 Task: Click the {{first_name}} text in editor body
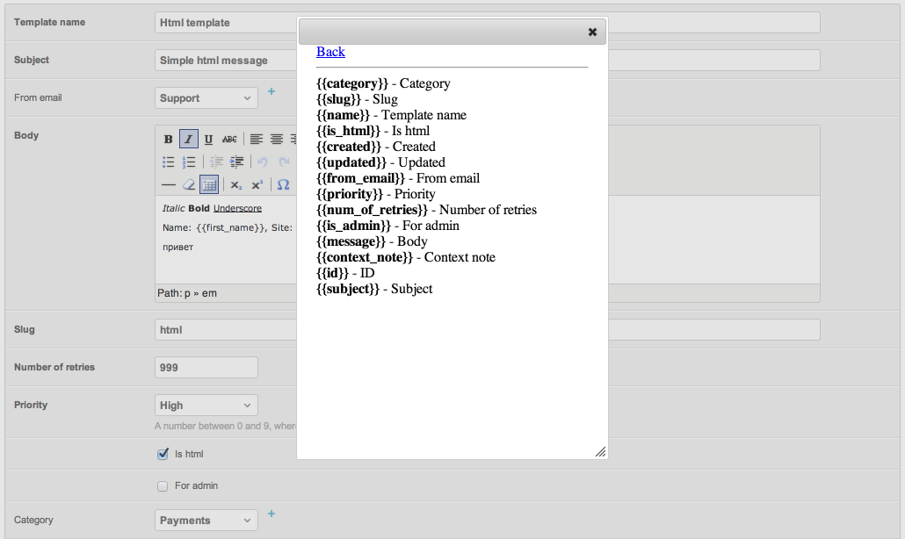click(x=231, y=227)
